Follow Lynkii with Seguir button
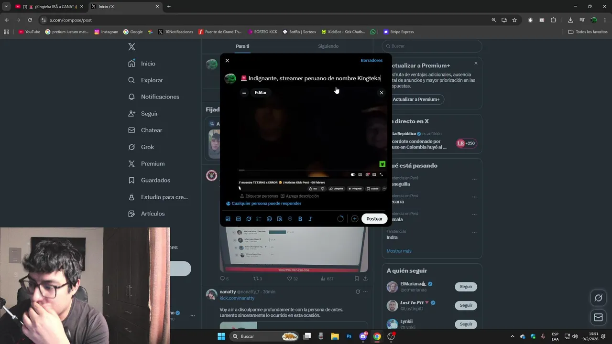This screenshot has height=344, width=612. pos(466,324)
